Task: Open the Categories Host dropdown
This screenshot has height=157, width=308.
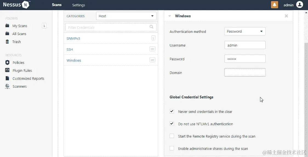Action: tap(126, 16)
